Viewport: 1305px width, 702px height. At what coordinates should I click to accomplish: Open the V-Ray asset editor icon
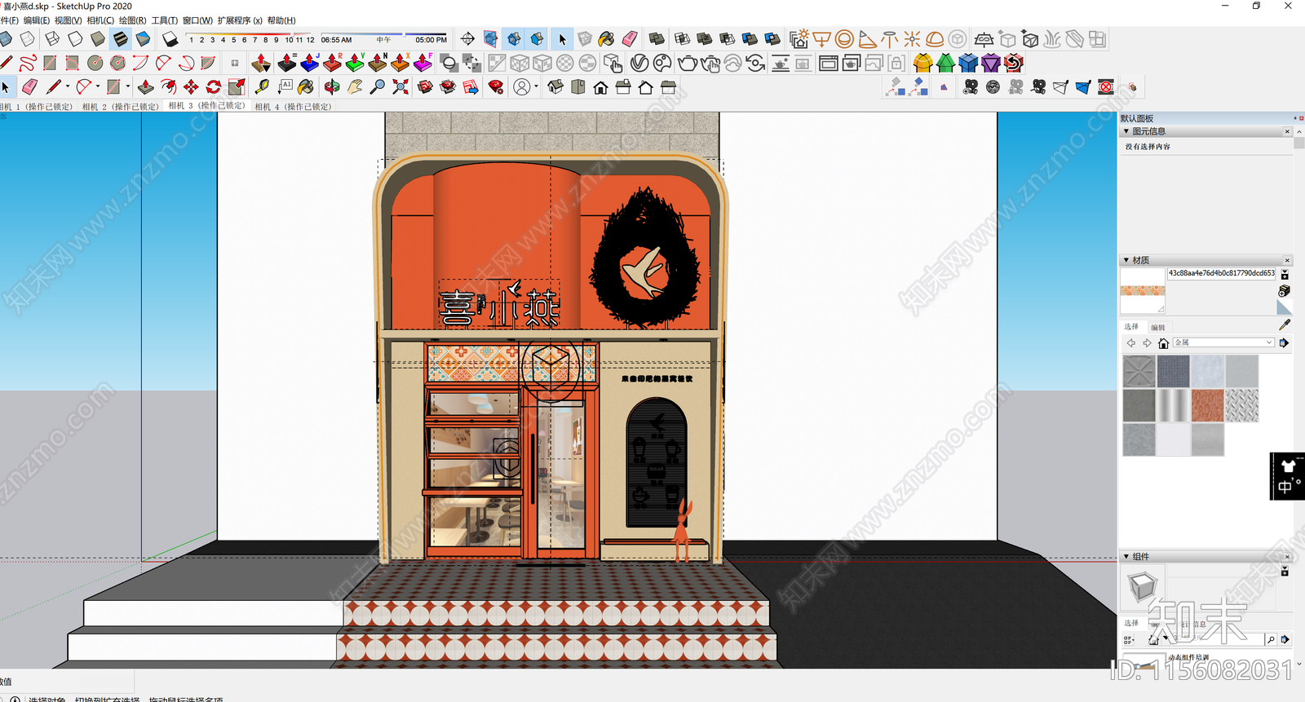[x=639, y=63]
